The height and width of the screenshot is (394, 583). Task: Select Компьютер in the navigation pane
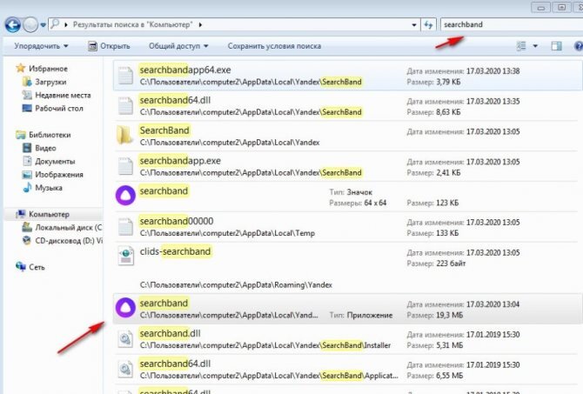point(49,214)
